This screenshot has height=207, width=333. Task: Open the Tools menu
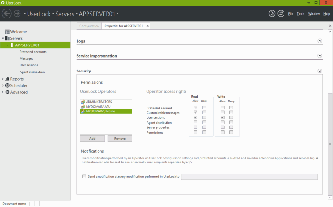(x=301, y=14)
